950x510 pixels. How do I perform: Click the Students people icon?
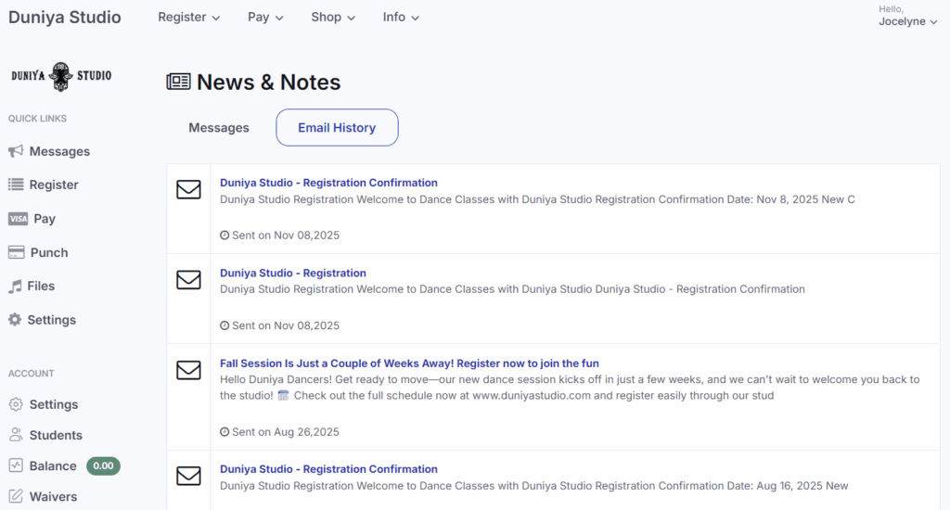16,435
